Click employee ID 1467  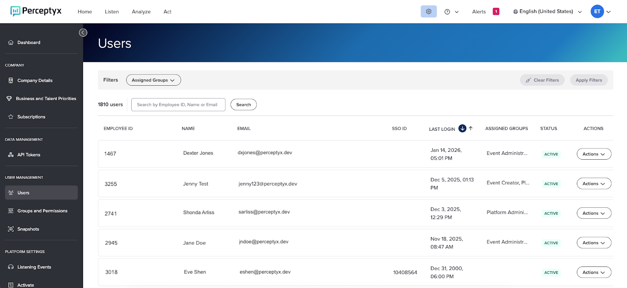(110, 154)
